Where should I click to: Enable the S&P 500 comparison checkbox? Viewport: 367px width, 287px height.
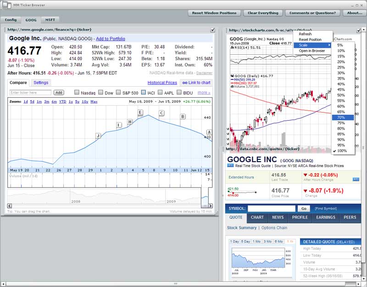tap(118, 92)
